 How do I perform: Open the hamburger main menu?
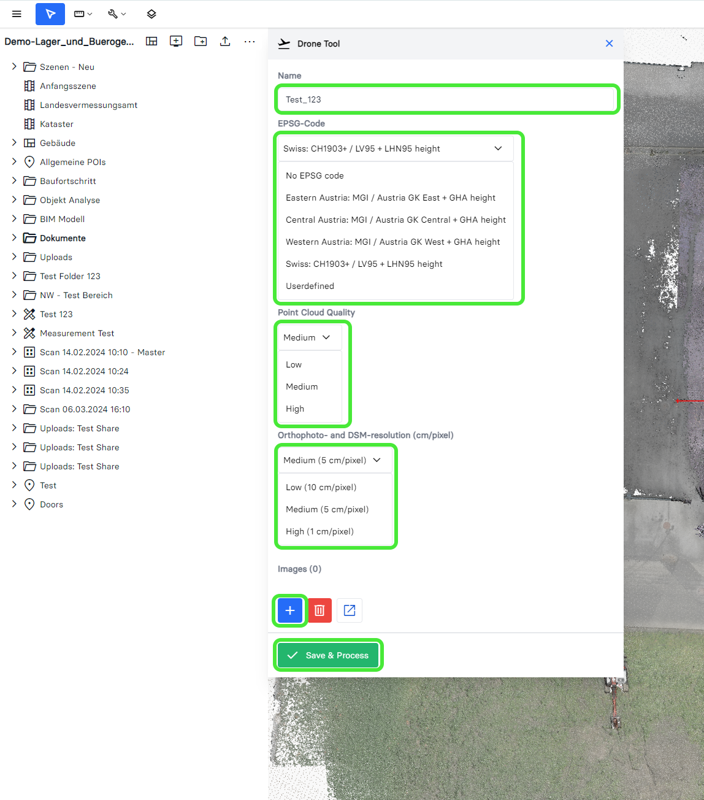point(17,13)
